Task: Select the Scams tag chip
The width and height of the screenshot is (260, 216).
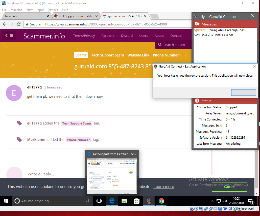Action: [x=81, y=55]
